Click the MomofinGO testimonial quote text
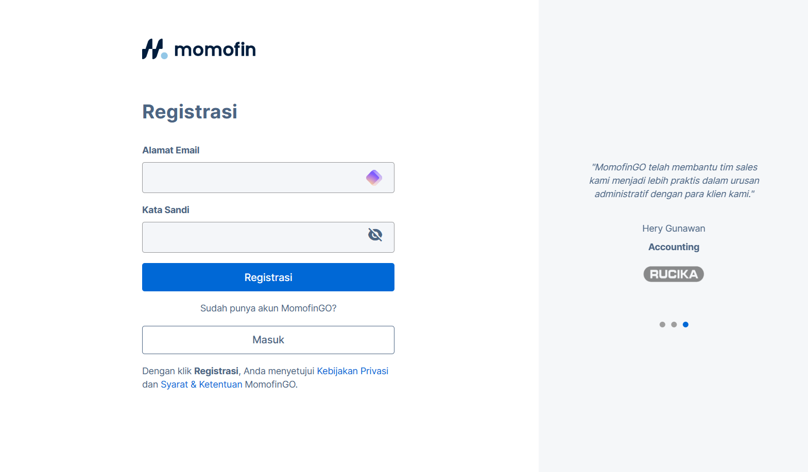 pyautogui.click(x=674, y=181)
